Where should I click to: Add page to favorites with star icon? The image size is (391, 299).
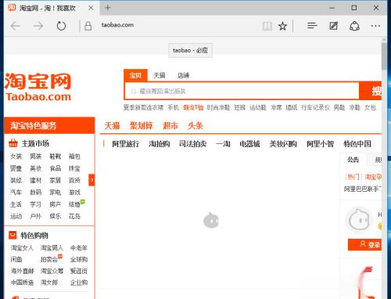[x=282, y=26]
